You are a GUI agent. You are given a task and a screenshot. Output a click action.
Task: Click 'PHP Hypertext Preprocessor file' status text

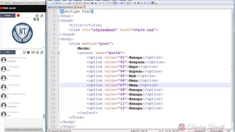click(x=59, y=131)
